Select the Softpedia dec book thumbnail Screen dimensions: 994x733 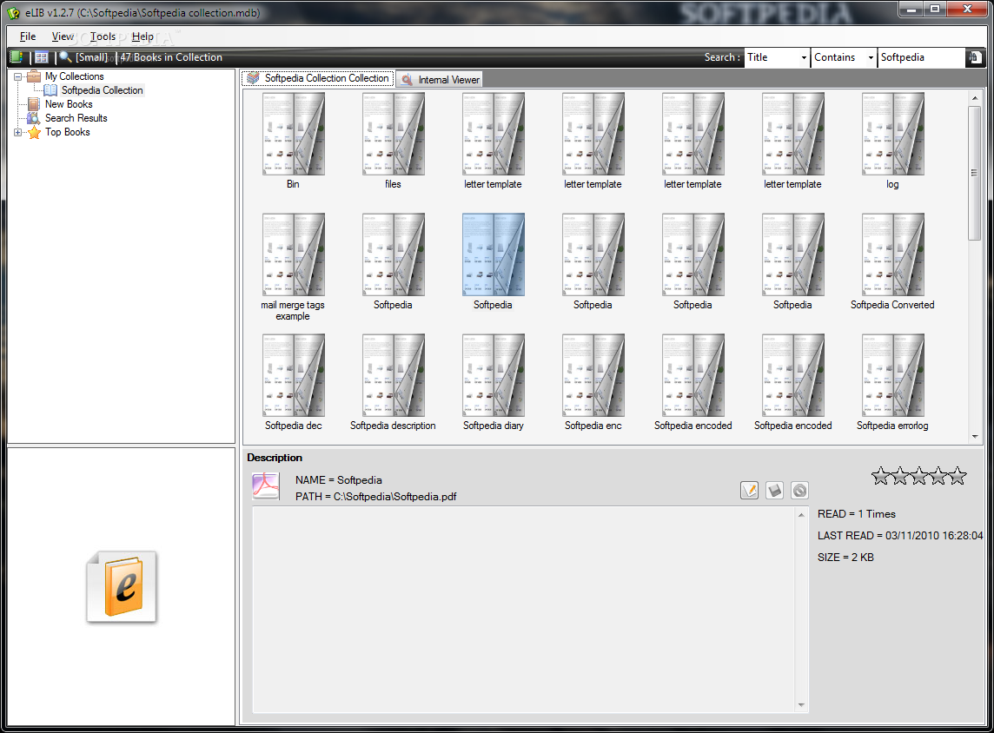(x=293, y=383)
